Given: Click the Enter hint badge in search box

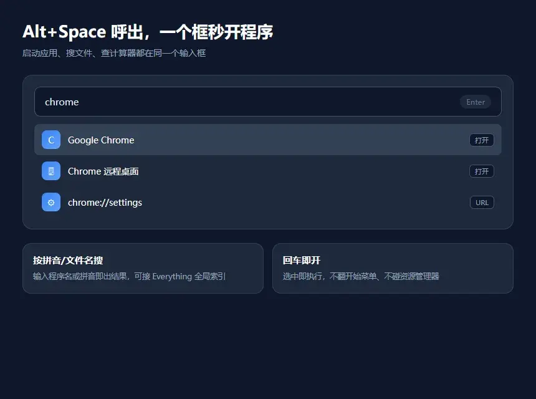Looking at the screenshot, I should click(x=476, y=102).
